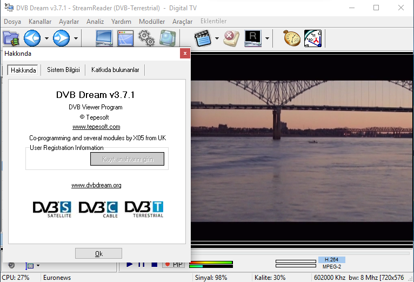Open the Kanallar menu
Viewport: 414px width, 282px height.
pos(40,22)
